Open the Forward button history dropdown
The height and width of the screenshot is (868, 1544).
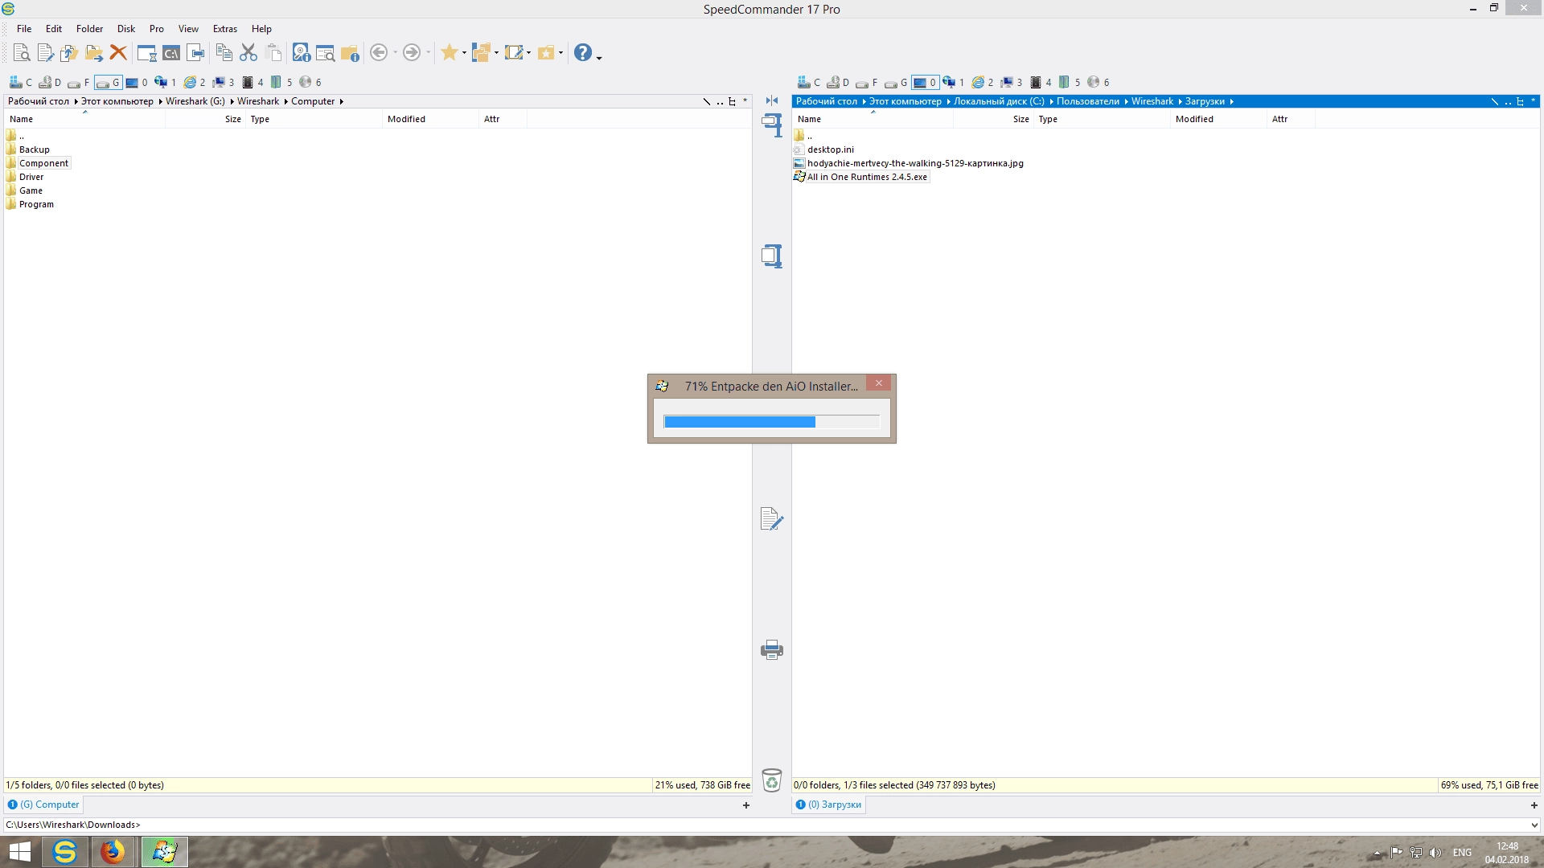(428, 53)
